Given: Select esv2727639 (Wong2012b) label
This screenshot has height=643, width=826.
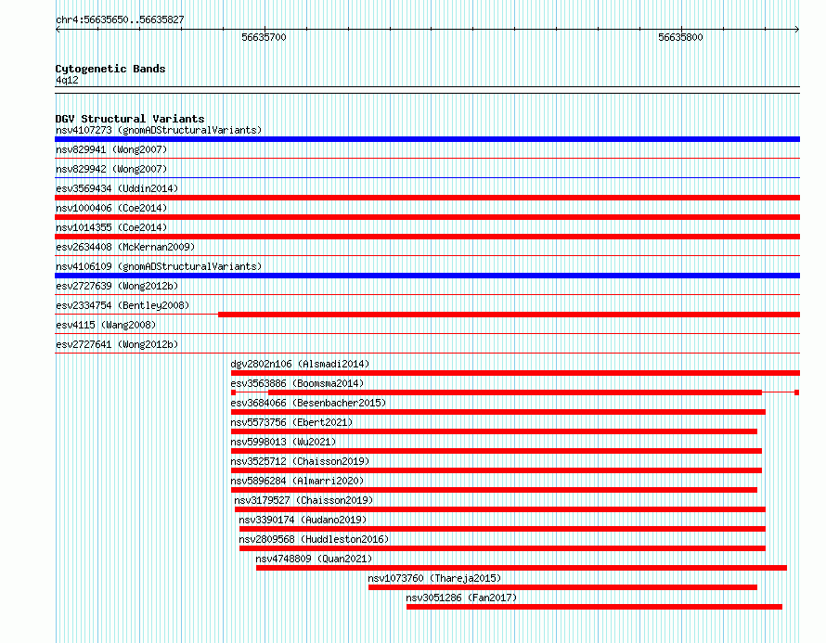Looking at the screenshot, I should point(117,286).
